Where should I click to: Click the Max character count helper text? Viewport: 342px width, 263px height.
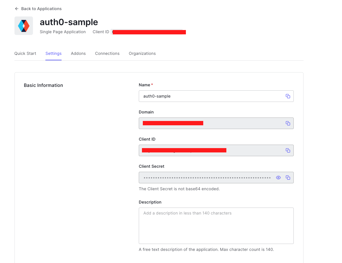[206, 249]
